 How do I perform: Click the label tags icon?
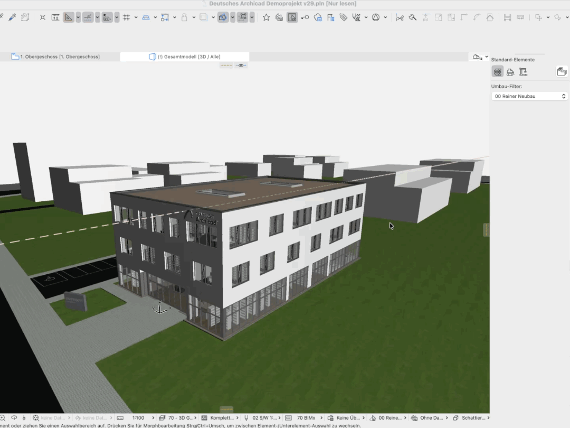344,17
